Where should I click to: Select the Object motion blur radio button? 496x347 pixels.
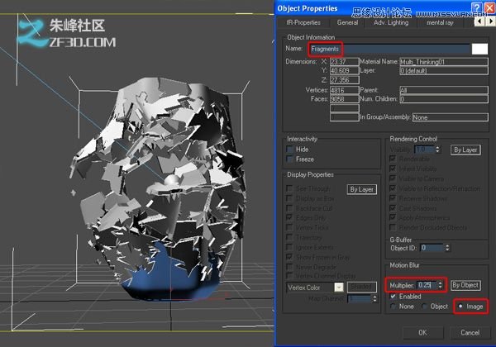pos(425,307)
